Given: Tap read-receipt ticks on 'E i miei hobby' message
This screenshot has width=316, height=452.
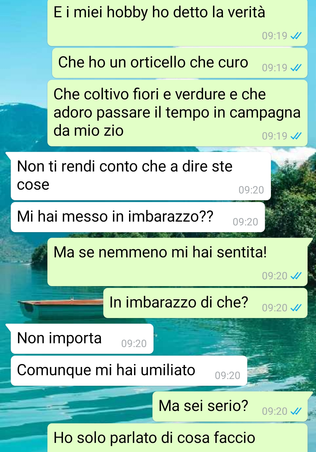Looking at the screenshot, I should click(296, 36).
